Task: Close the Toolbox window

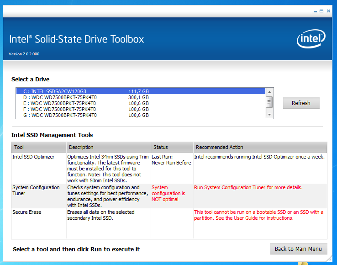Action: click(328, 11)
